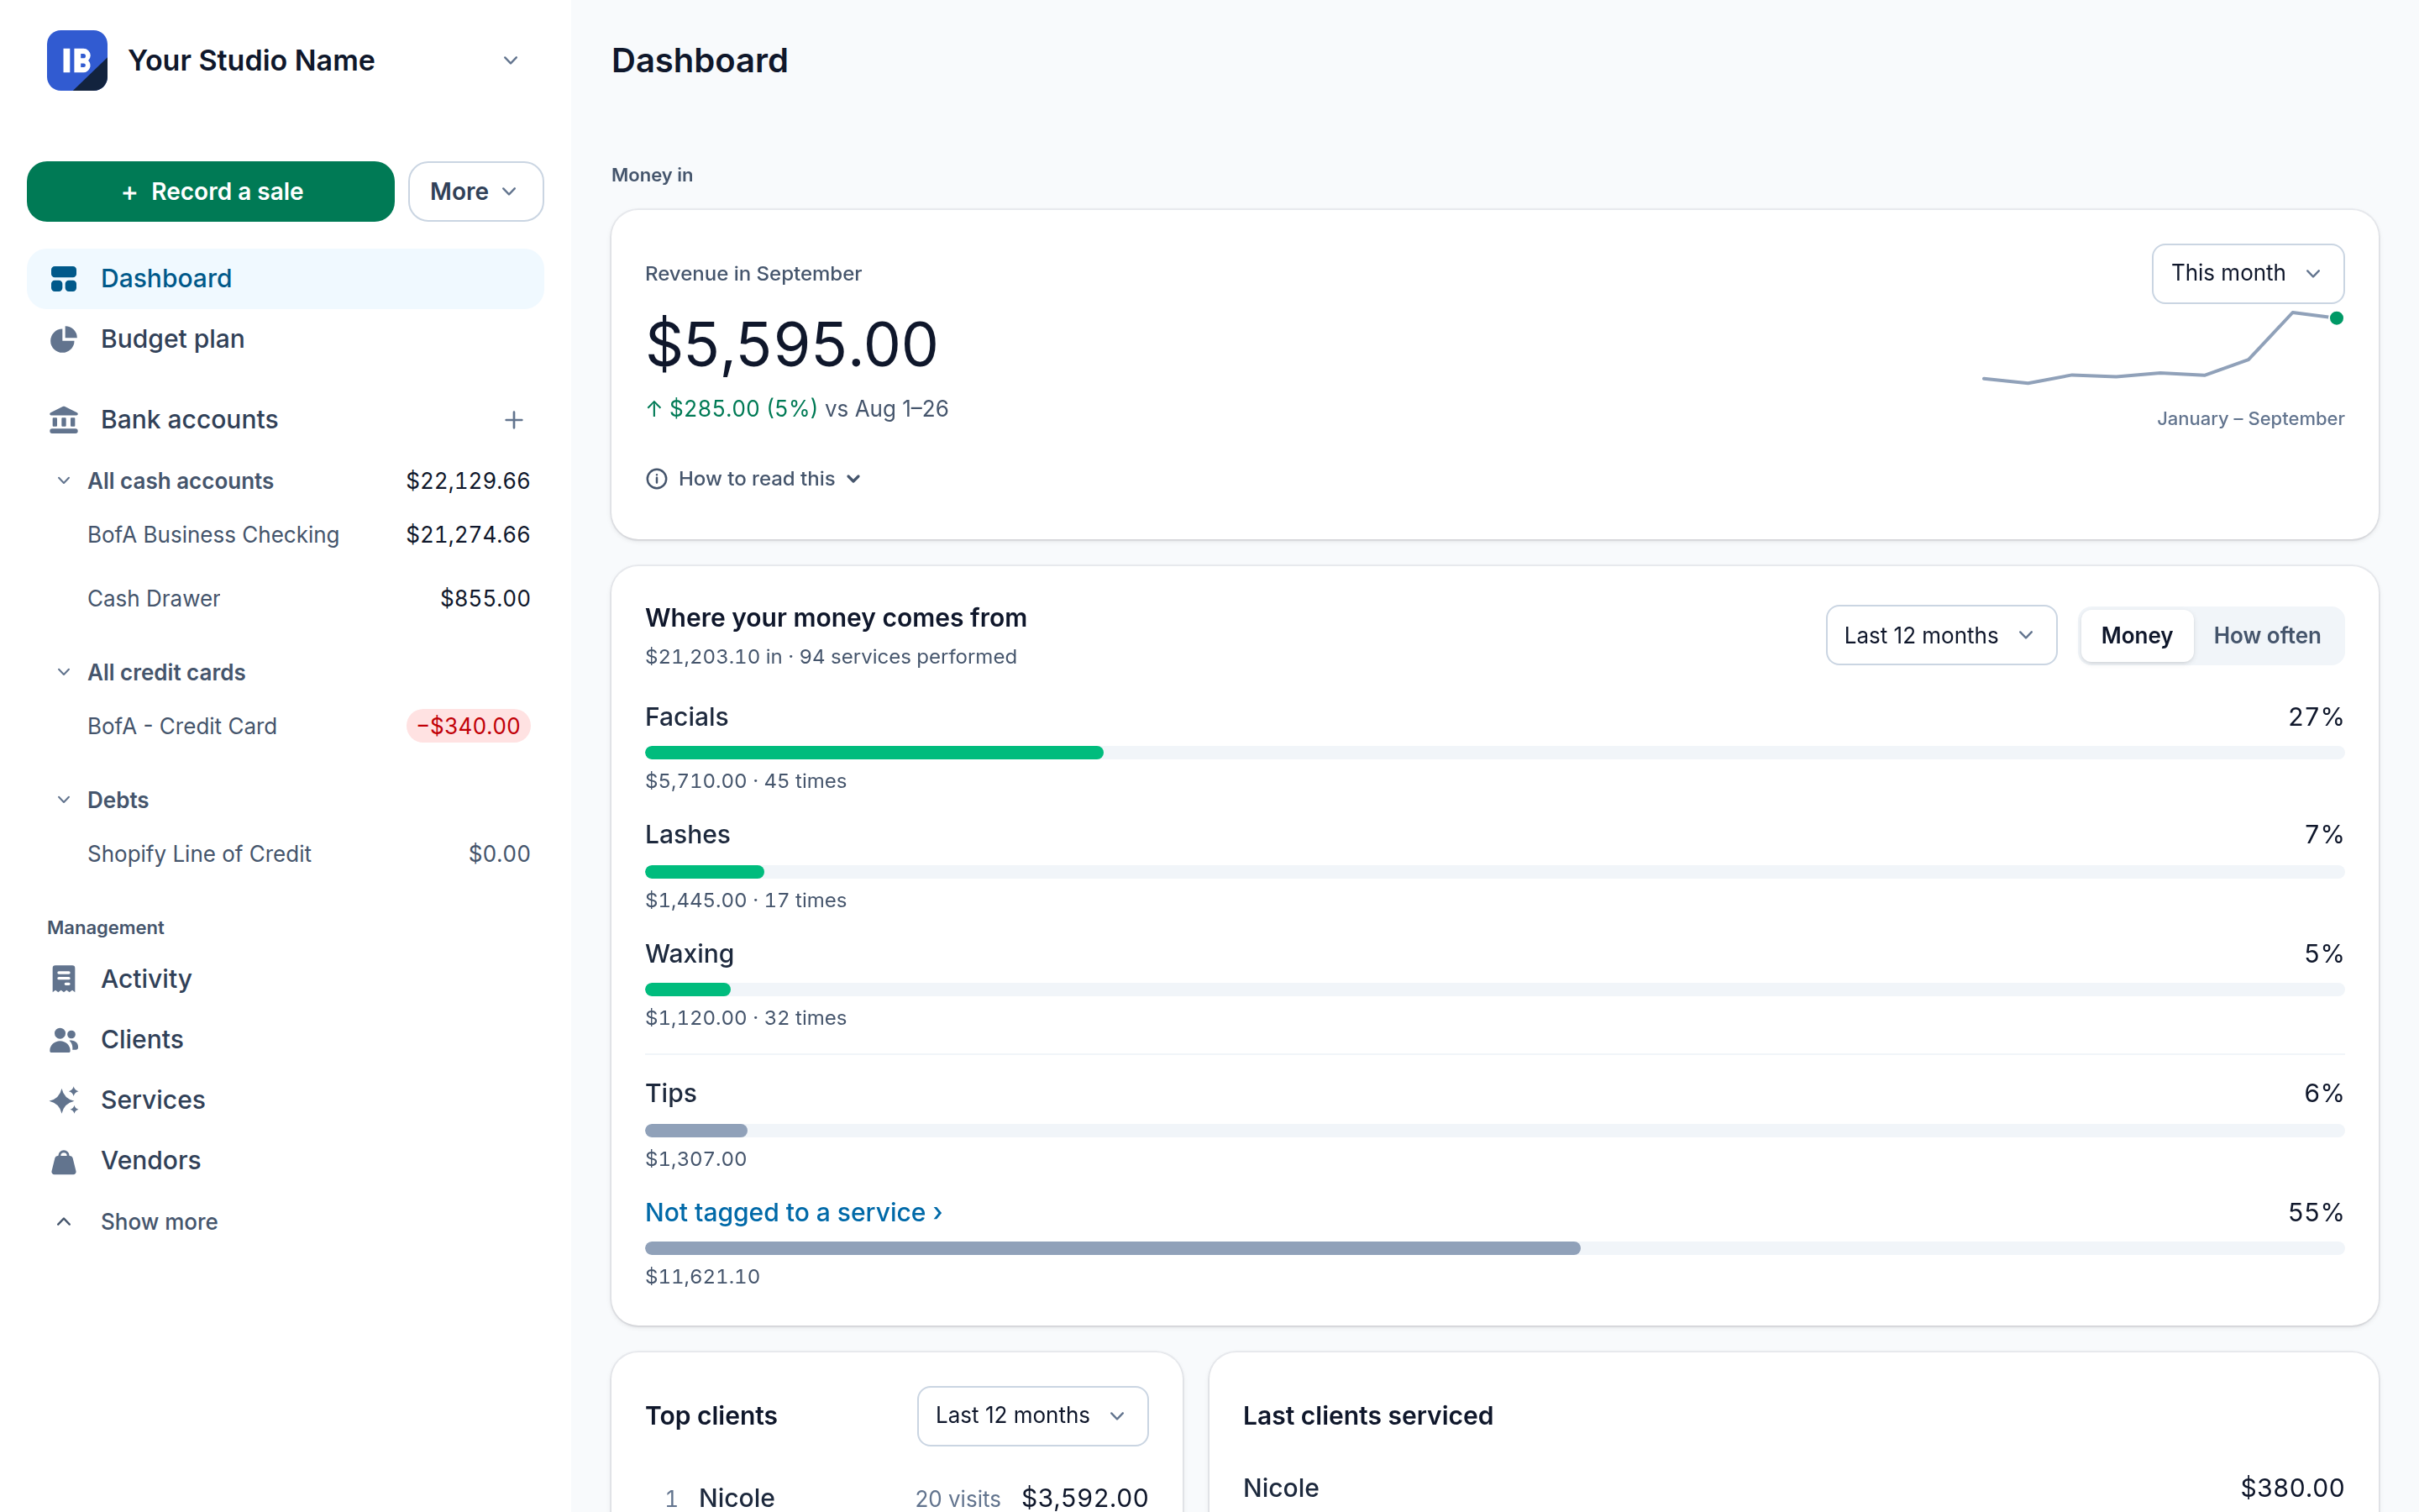The image size is (2419, 1512).
Task: Collapse the All credit cards group
Action: pos(64,672)
